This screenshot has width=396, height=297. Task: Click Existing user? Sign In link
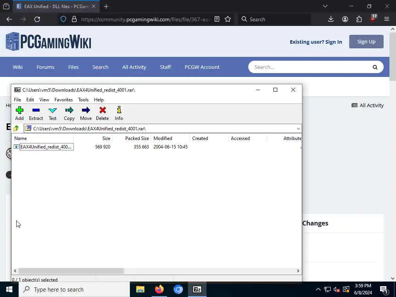coord(316,42)
